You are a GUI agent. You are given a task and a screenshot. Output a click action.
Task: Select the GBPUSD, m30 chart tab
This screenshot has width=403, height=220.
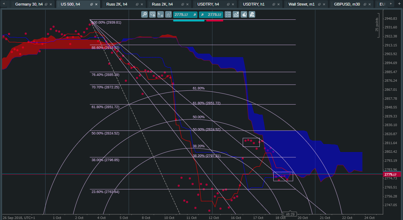(347, 4)
